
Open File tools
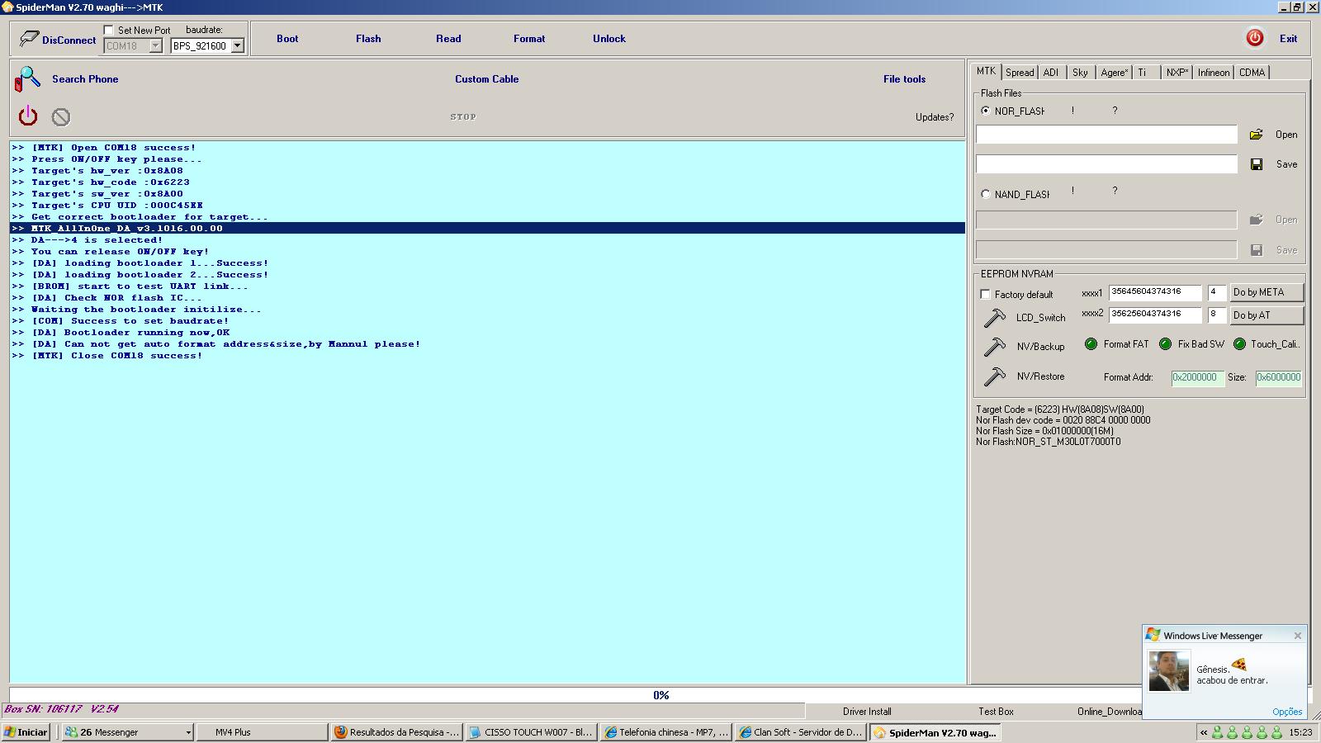tap(904, 79)
